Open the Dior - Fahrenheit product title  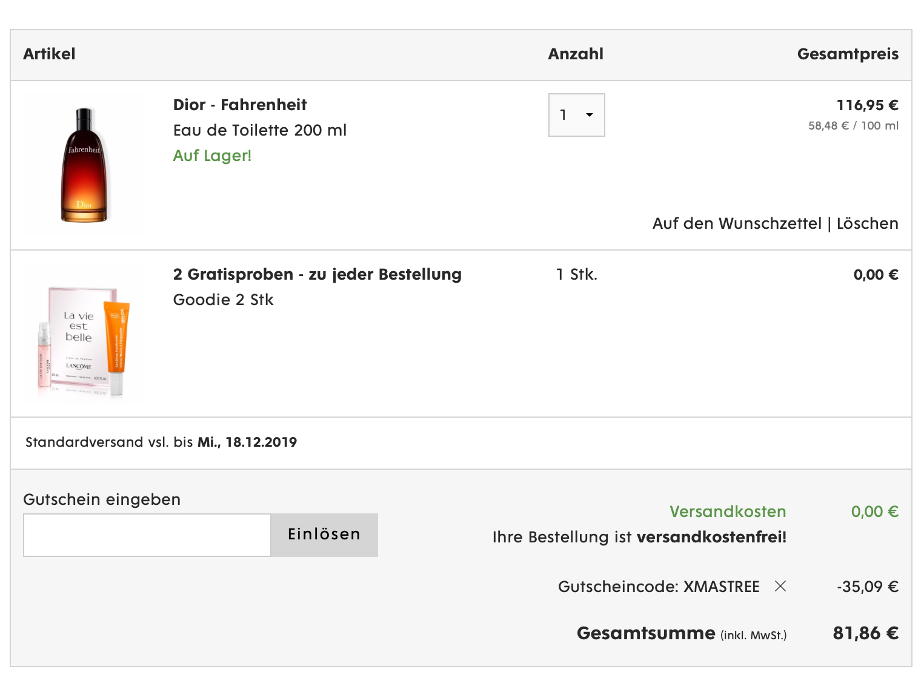(x=240, y=105)
